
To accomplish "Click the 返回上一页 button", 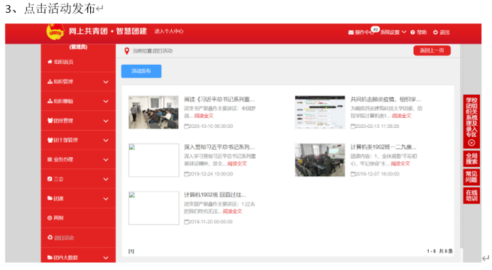I will tap(432, 50).
